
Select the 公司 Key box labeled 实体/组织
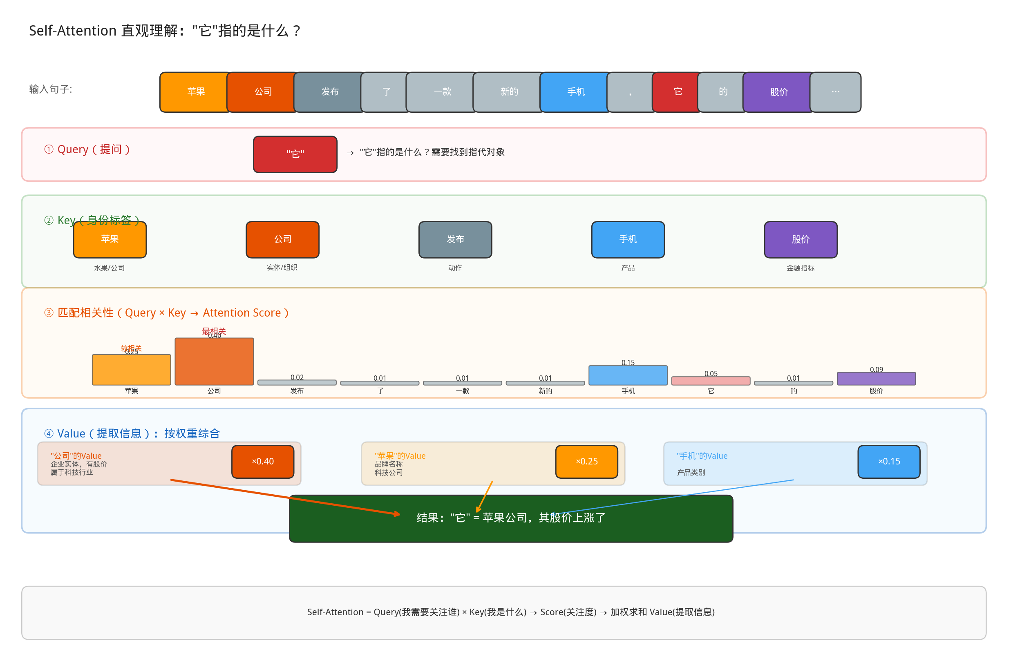[x=282, y=239]
